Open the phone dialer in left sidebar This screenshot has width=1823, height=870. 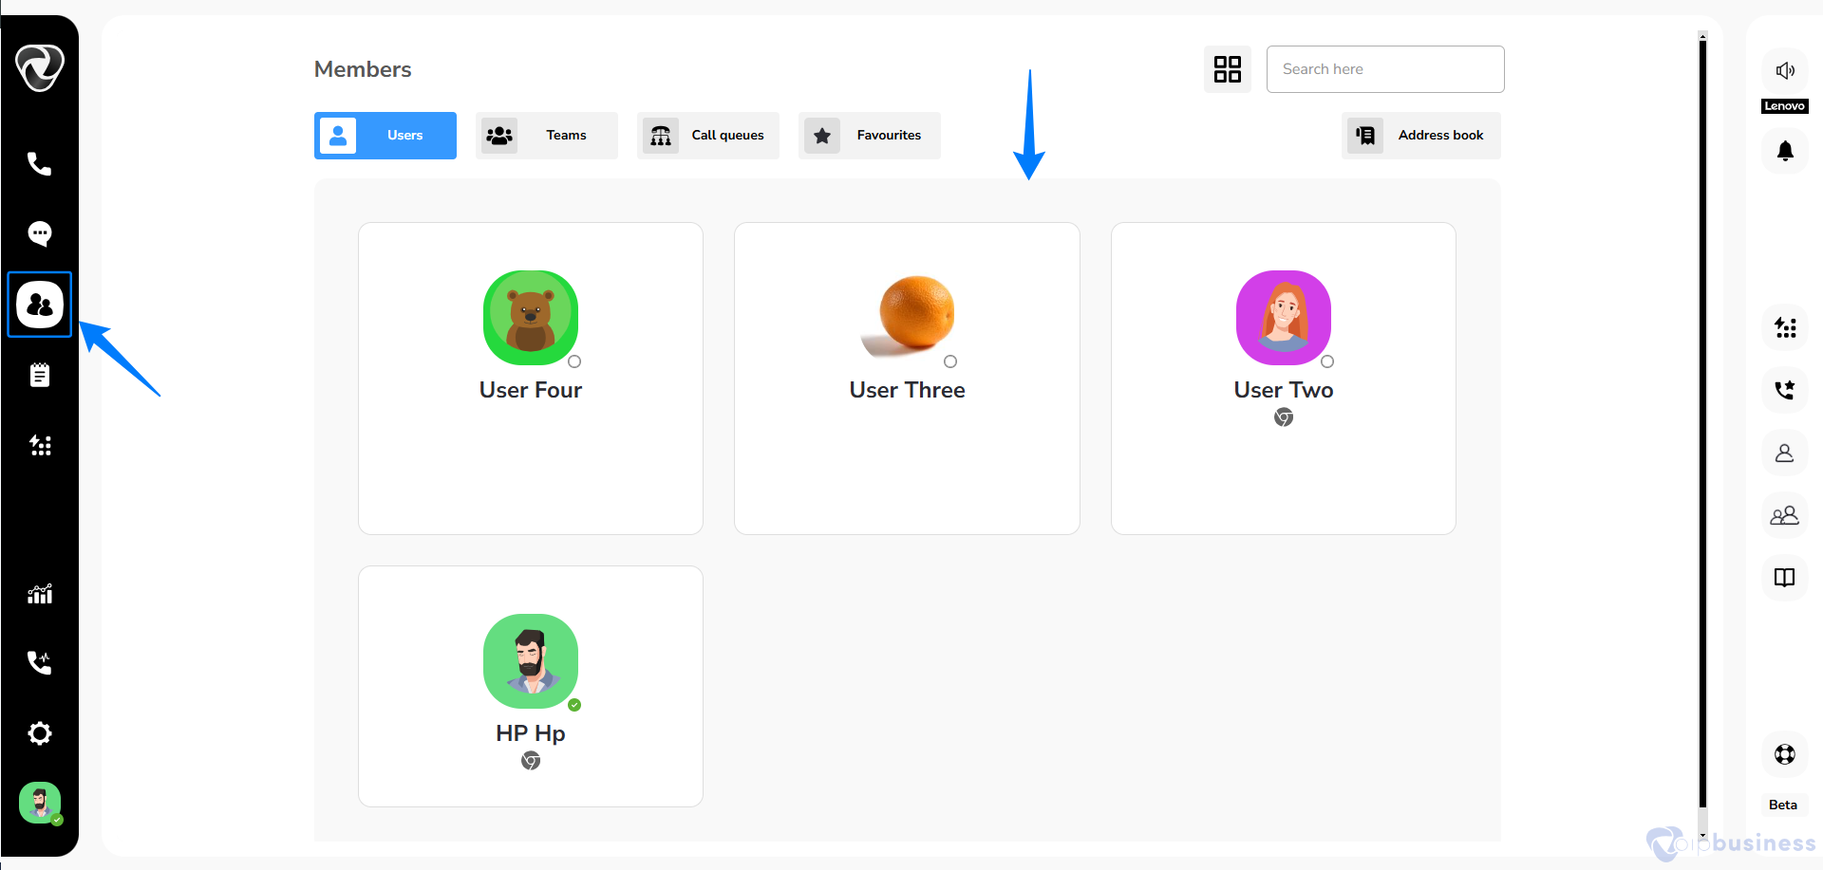click(x=39, y=164)
